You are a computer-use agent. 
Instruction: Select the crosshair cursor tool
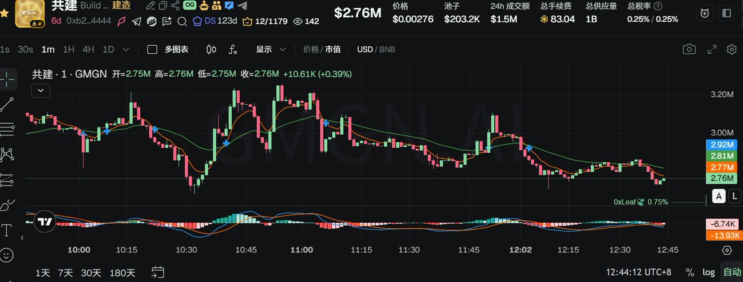click(7, 80)
